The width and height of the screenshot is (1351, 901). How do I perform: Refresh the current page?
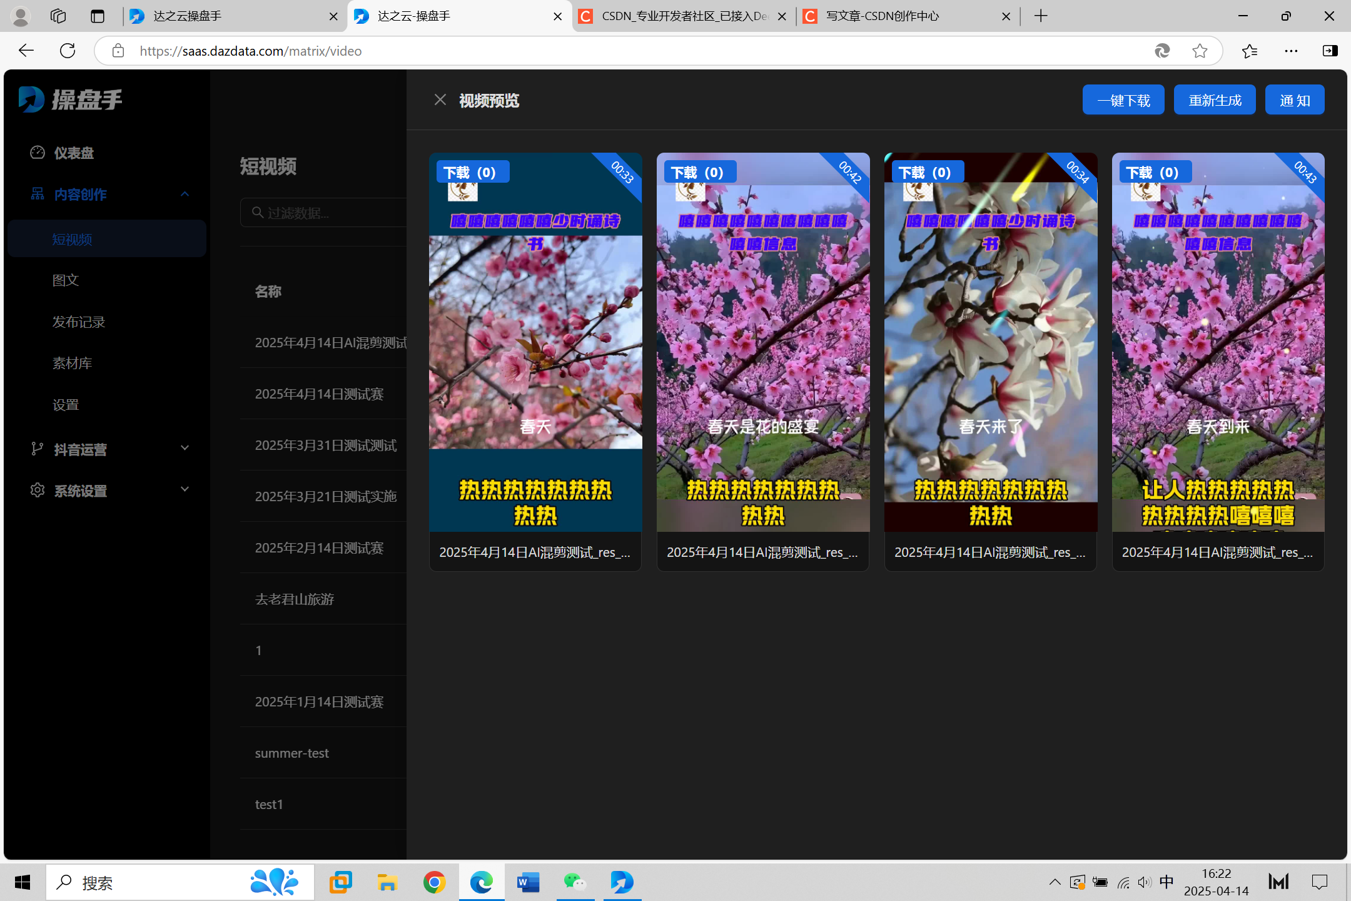click(x=68, y=51)
